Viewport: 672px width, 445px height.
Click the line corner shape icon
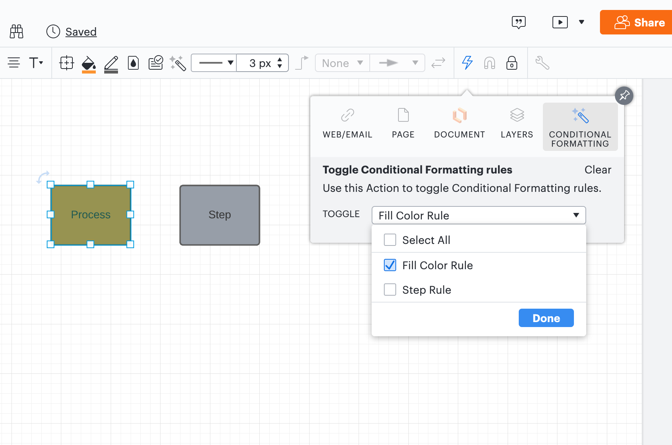click(302, 63)
